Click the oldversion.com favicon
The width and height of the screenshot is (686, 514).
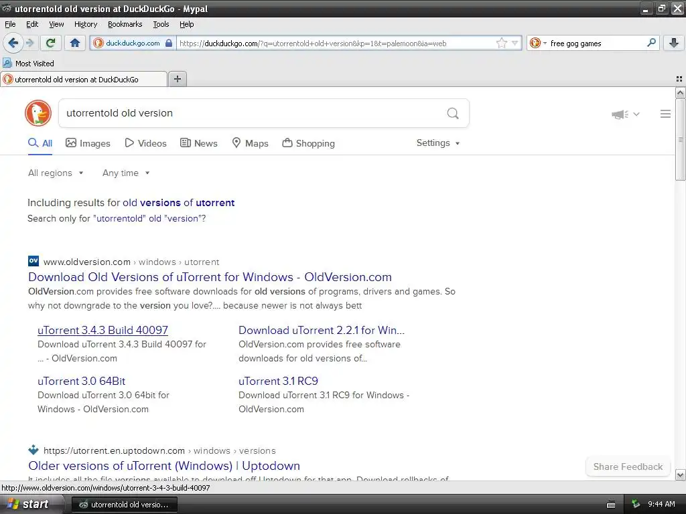(x=33, y=262)
